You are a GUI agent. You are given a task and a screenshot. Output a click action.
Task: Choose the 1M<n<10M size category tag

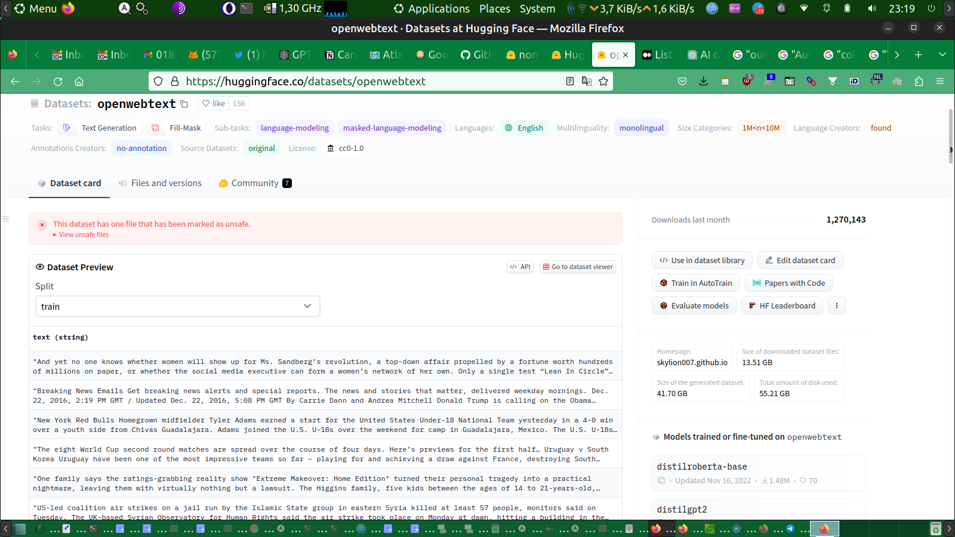coord(761,128)
